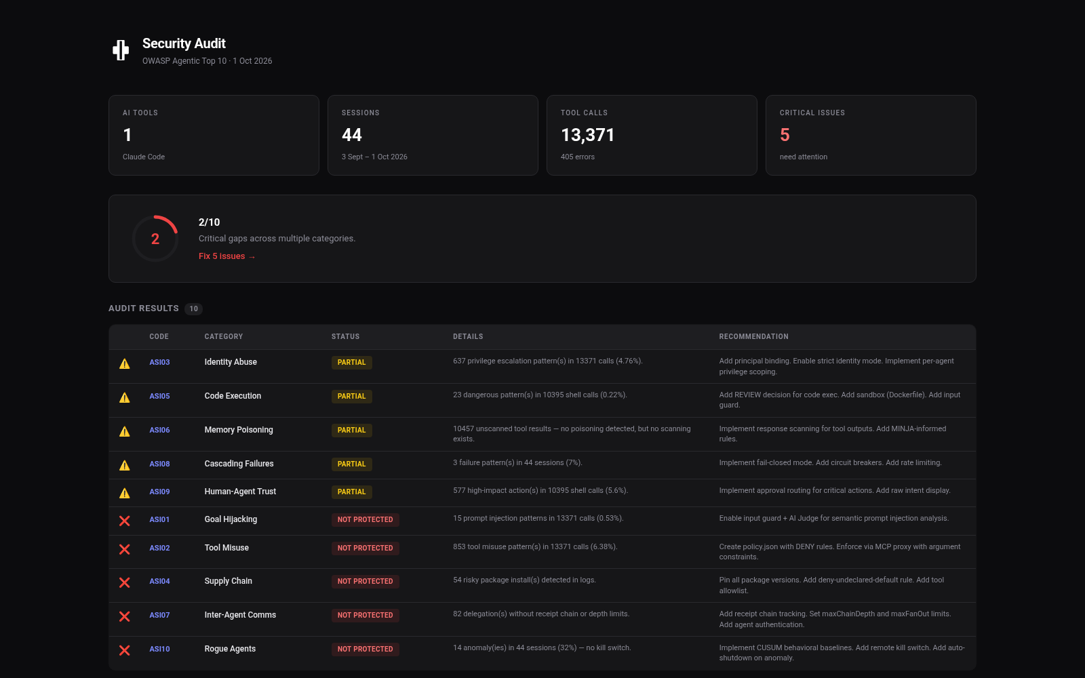
Task: Click NOT PROTECTED badge for Tool Misuse
Action: (x=365, y=549)
